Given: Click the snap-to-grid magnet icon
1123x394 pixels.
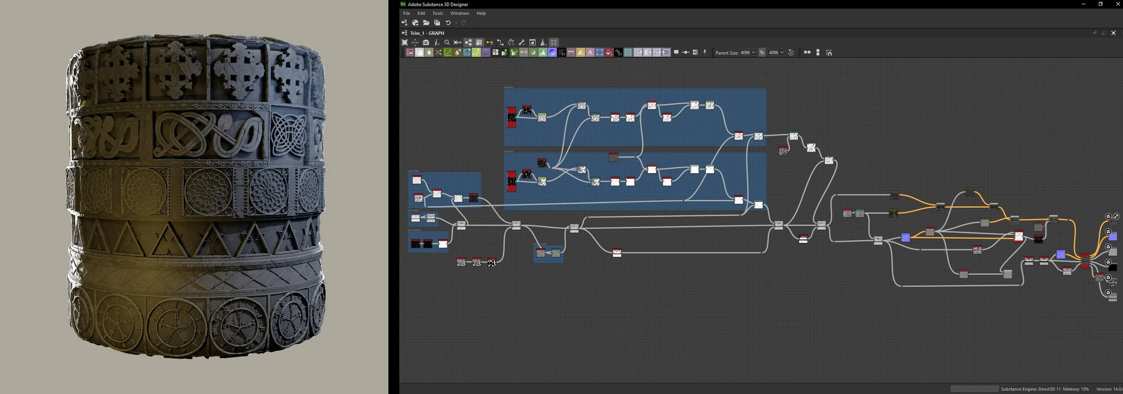Looking at the screenshot, I should click(x=829, y=53).
